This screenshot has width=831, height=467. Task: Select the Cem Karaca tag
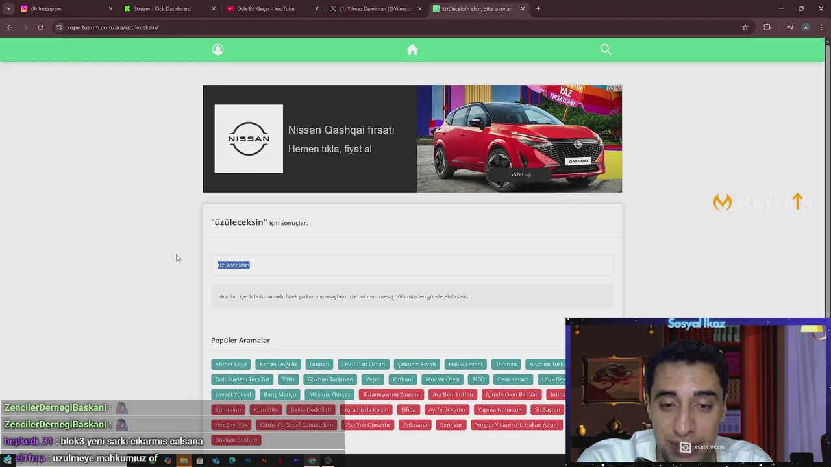pos(513,379)
